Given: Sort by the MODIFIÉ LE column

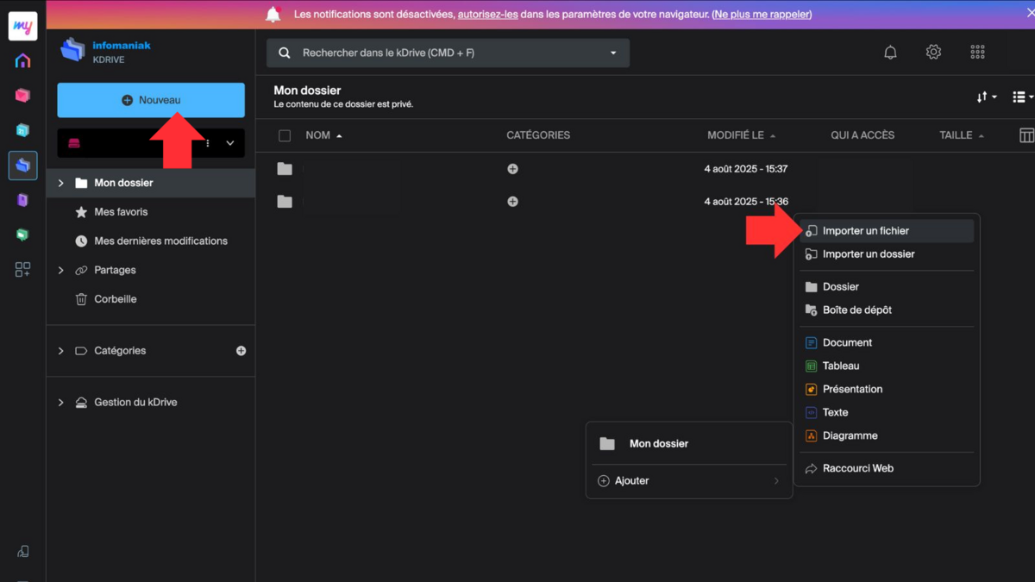Looking at the screenshot, I should [741, 135].
